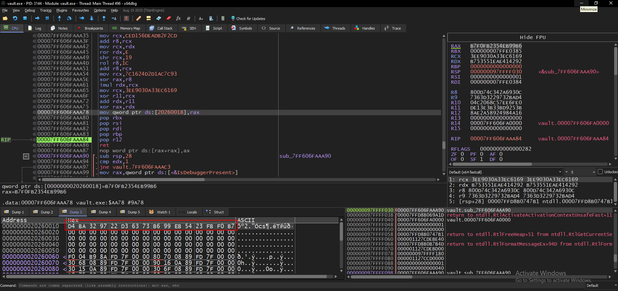This screenshot has height=291, width=618.
Task: Toggle breakpoint bullet at 00007FF606FAAA86
Action: (x=34, y=145)
